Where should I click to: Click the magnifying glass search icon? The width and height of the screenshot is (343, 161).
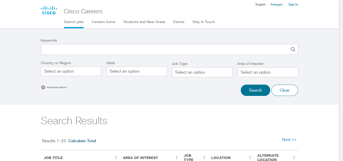coord(293,49)
